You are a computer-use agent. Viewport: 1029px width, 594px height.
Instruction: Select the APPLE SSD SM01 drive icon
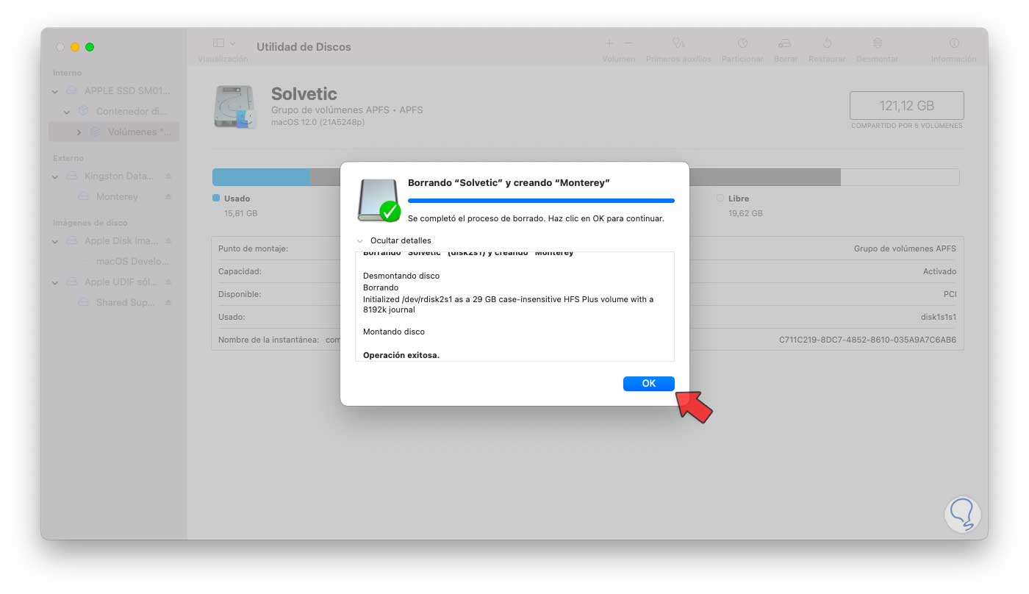coord(71,91)
